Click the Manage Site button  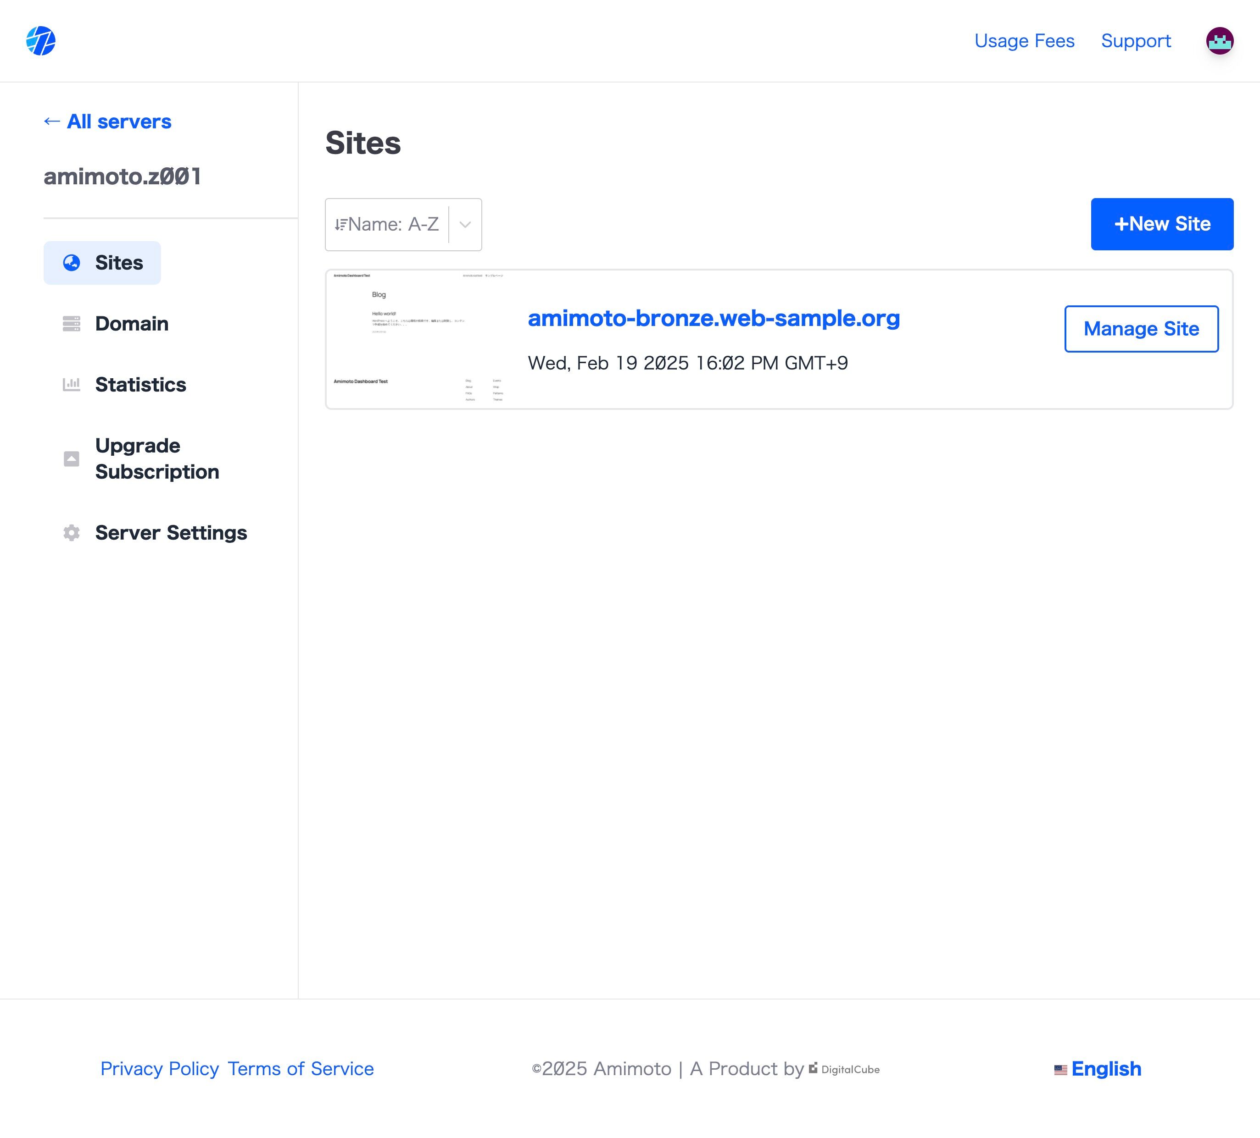coord(1141,329)
